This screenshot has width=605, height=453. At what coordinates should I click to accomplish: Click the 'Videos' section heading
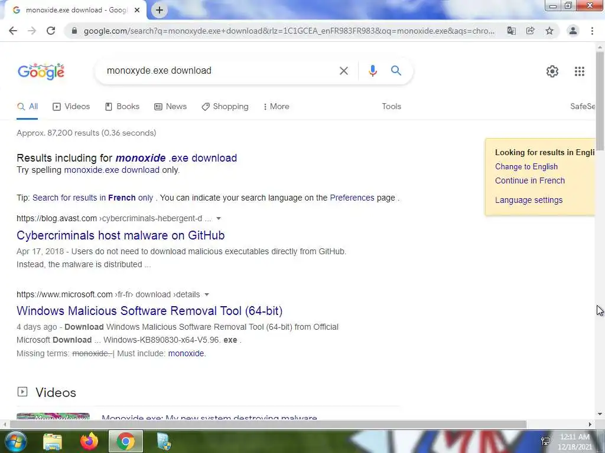click(56, 392)
